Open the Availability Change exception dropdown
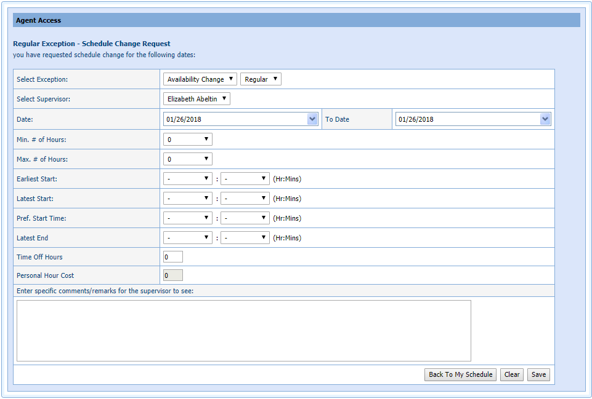 click(200, 79)
